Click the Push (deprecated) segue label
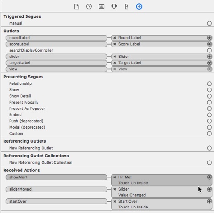214x213 pixels. (x=26, y=121)
